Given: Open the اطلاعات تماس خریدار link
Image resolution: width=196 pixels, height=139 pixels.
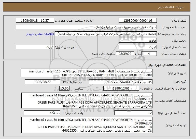Looking at the screenshot, I should 40,34.
